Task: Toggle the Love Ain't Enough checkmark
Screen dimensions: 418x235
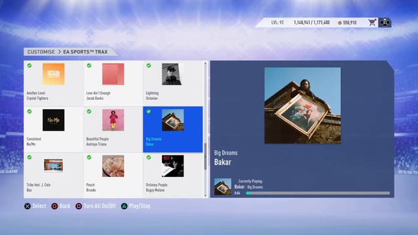Action: click(89, 65)
